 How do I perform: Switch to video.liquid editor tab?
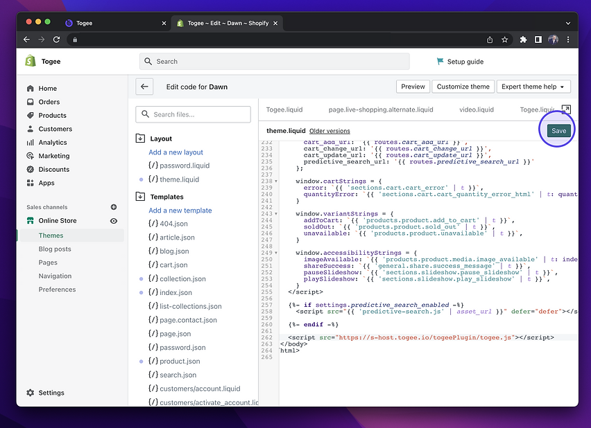477,110
